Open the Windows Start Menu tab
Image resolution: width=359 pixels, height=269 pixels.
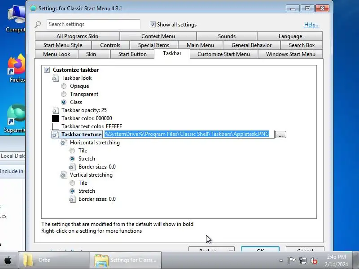pos(290,54)
